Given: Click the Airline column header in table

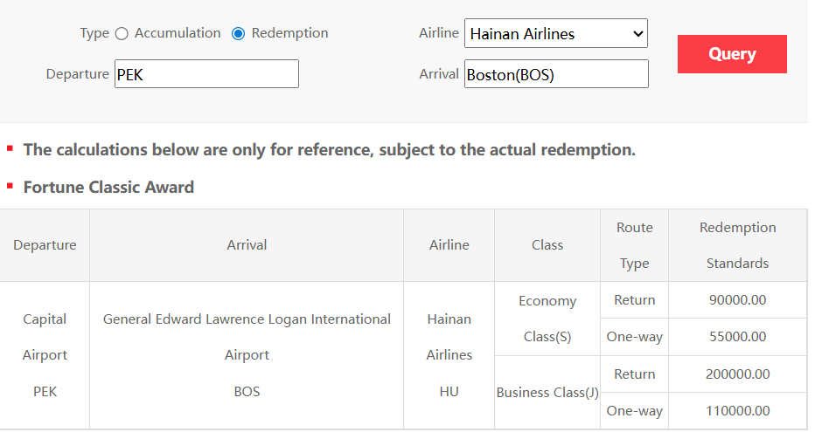Looking at the screenshot, I should pos(449,245).
